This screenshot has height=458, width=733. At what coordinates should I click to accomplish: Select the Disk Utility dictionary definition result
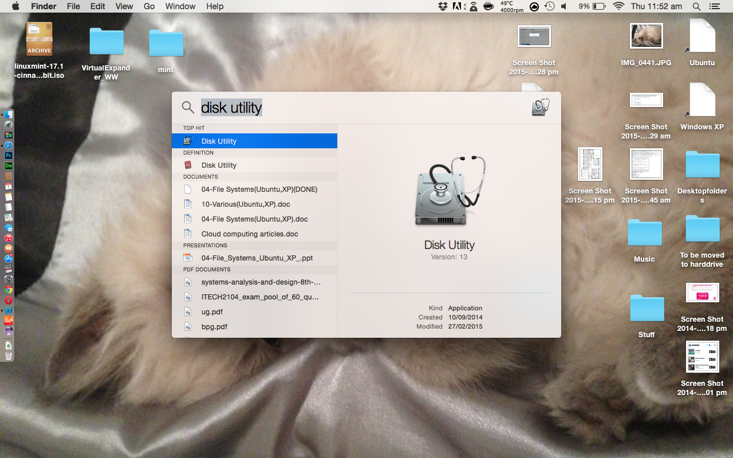pyautogui.click(x=254, y=165)
